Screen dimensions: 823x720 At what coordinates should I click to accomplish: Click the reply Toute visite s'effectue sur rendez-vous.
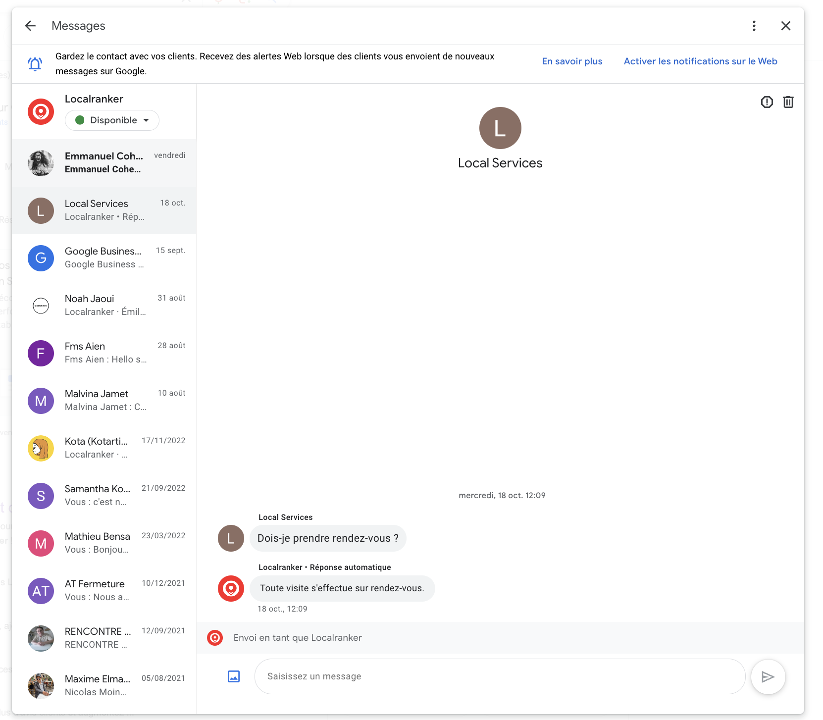(x=342, y=588)
